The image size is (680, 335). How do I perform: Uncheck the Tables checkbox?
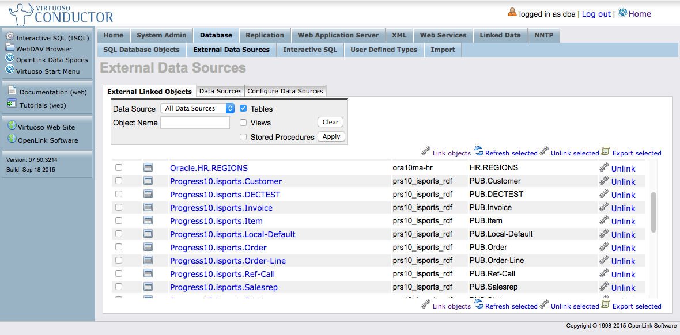click(x=243, y=108)
